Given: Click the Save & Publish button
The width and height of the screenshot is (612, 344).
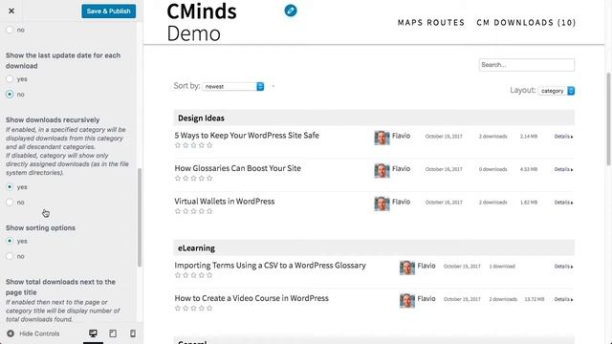Looking at the screenshot, I should coord(108,11).
